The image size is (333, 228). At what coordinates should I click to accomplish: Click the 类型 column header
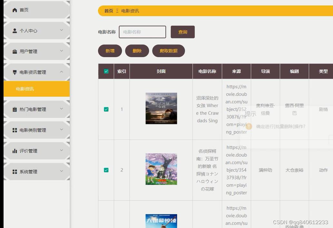click(x=323, y=71)
